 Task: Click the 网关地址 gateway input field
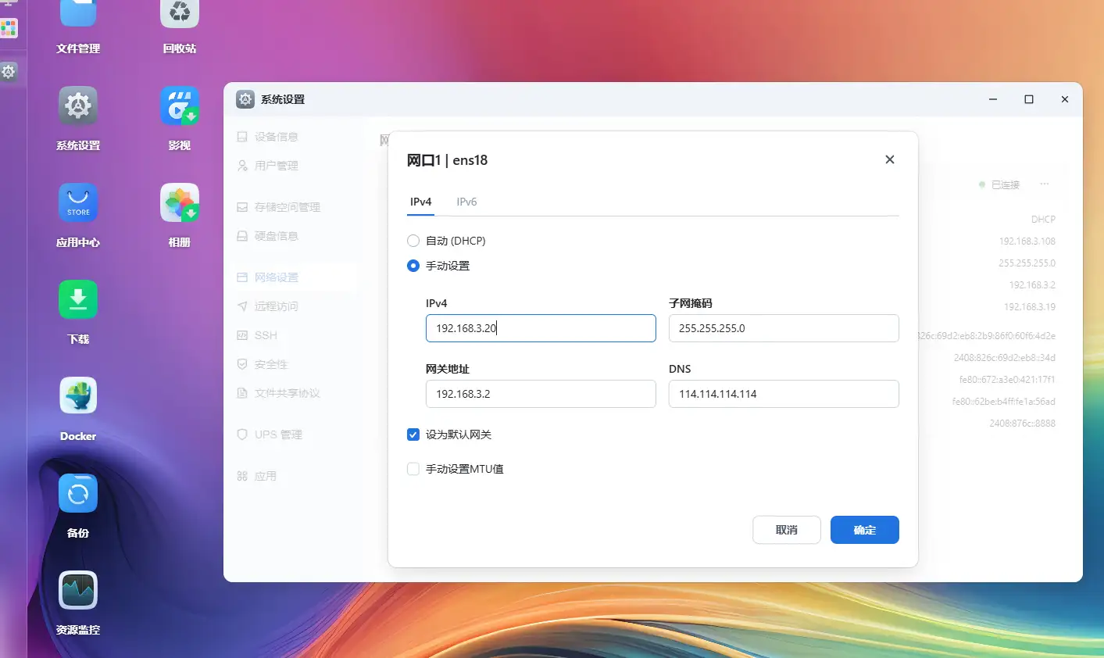click(540, 394)
